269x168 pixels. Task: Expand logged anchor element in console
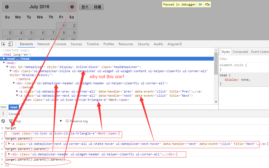click(9, 143)
